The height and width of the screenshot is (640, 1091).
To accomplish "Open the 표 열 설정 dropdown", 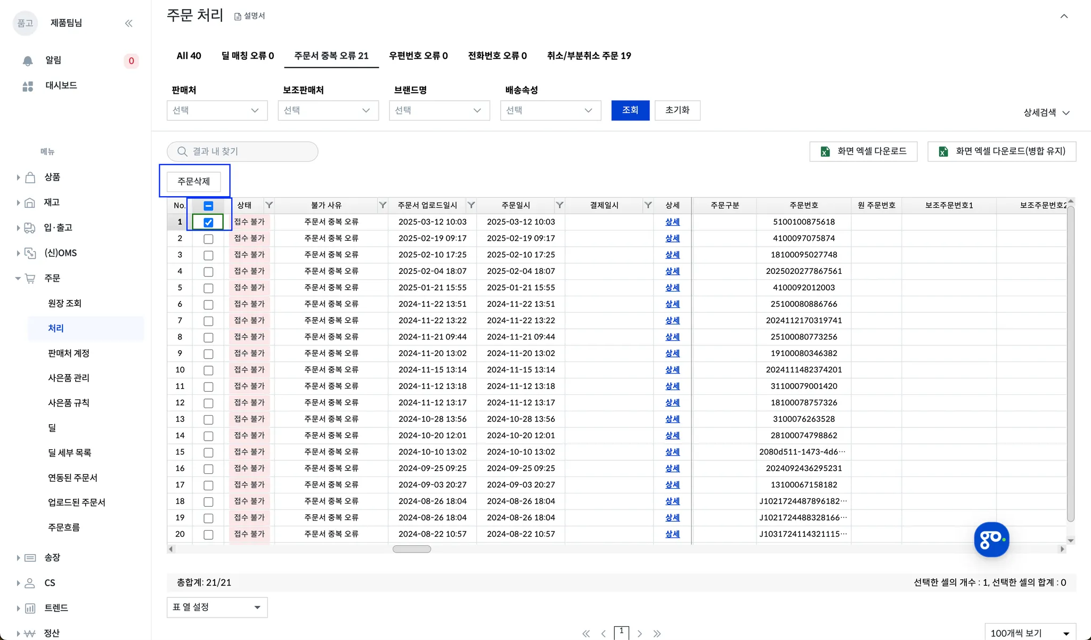I will tap(217, 607).
